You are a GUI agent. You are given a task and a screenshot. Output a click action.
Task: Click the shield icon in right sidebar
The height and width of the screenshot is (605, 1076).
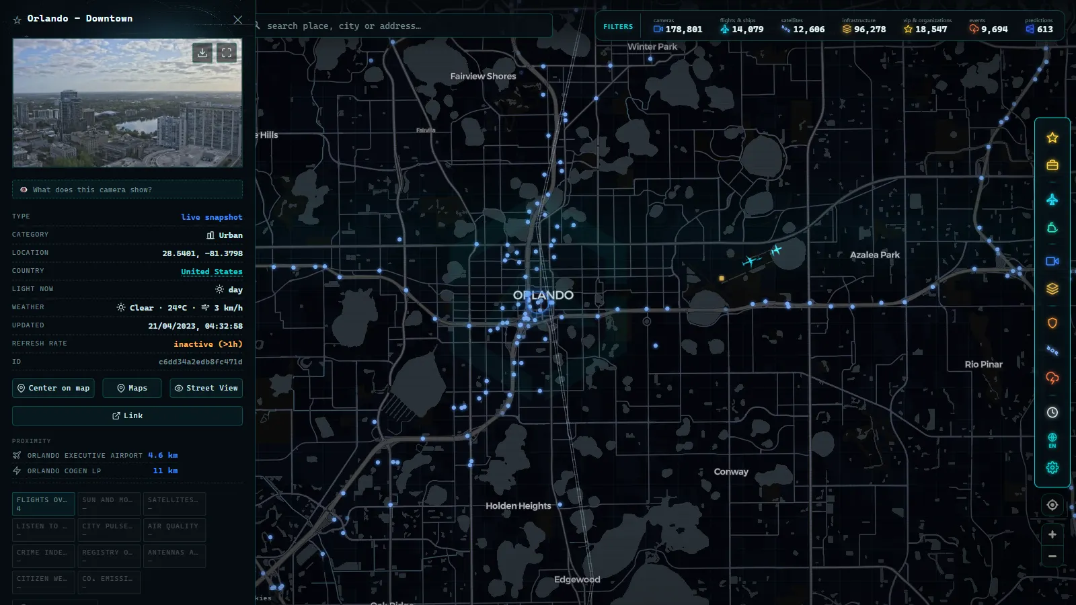[1052, 323]
